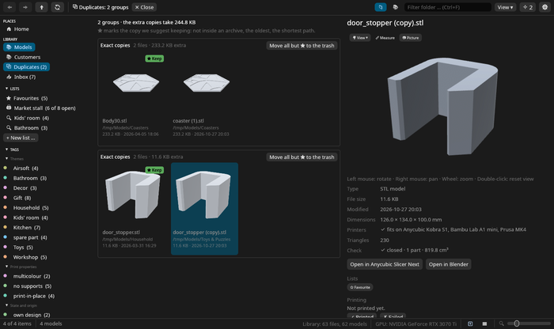Viewport: 554px width, 329px height.
Task: Adjust the thumbnail size slider
Action: (529, 323)
